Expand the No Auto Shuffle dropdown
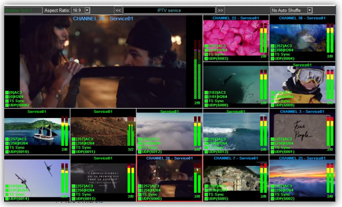Screen dimensions: 342x207 click(309, 10)
